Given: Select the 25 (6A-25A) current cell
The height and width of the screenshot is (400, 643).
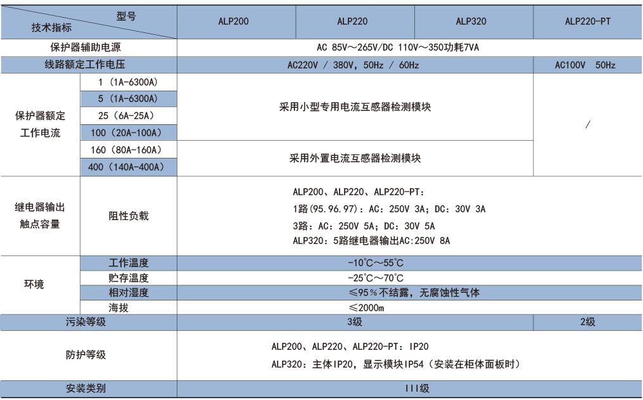Looking at the screenshot, I should pyautogui.click(x=128, y=115).
